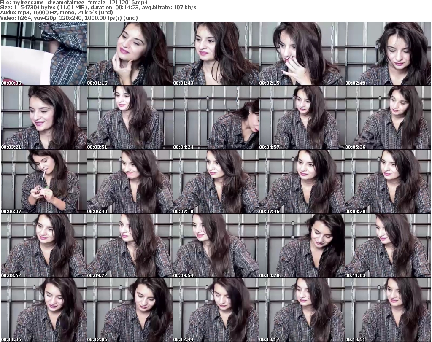
Task: Select the frame stamped 00:11:36
Action: coord(43,310)
